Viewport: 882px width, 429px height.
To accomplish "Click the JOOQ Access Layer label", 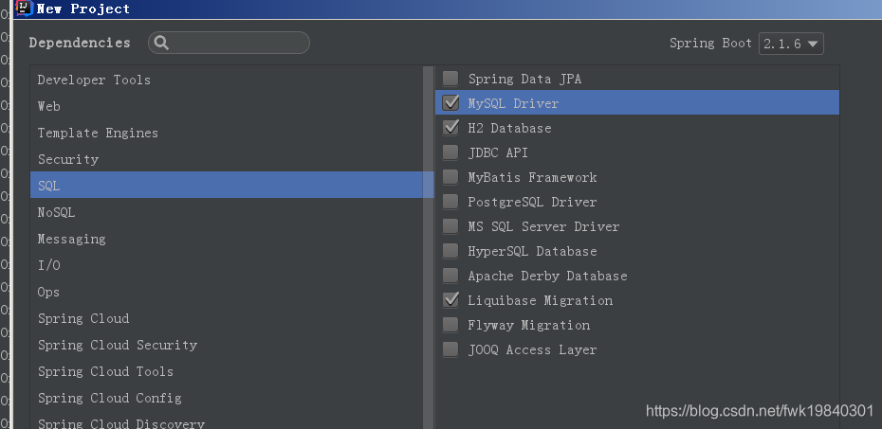I will coord(532,349).
